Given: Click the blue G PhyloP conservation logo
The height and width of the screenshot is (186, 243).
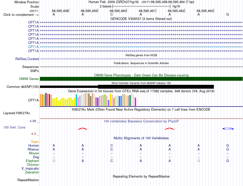Looking at the screenshot, I should (228, 129).
